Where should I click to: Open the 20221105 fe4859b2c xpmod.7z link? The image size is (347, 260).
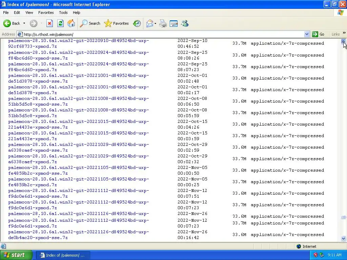pos(78,182)
